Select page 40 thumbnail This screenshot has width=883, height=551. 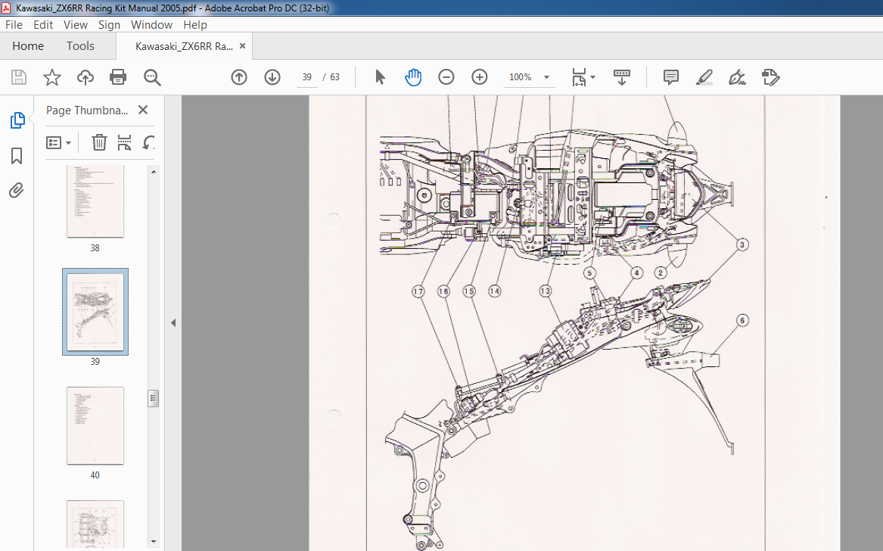tap(95, 425)
